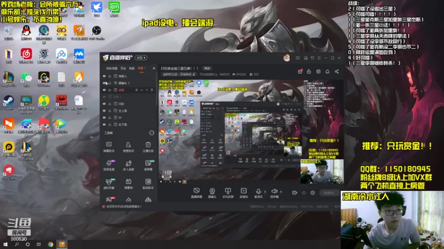Open the Steam desktop shortcut
Viewport: 444px width, 249px height.
(8, 102)
